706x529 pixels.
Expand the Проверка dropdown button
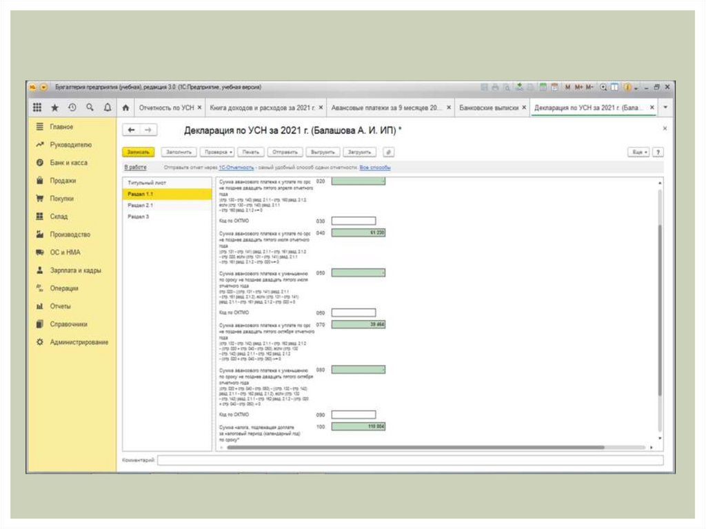click(x=217, y=152)
